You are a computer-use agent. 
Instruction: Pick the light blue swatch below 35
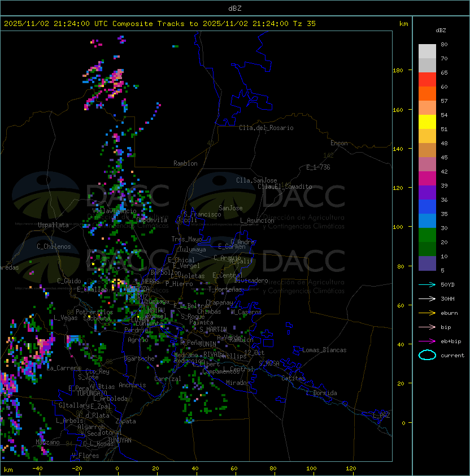[427, 220]
